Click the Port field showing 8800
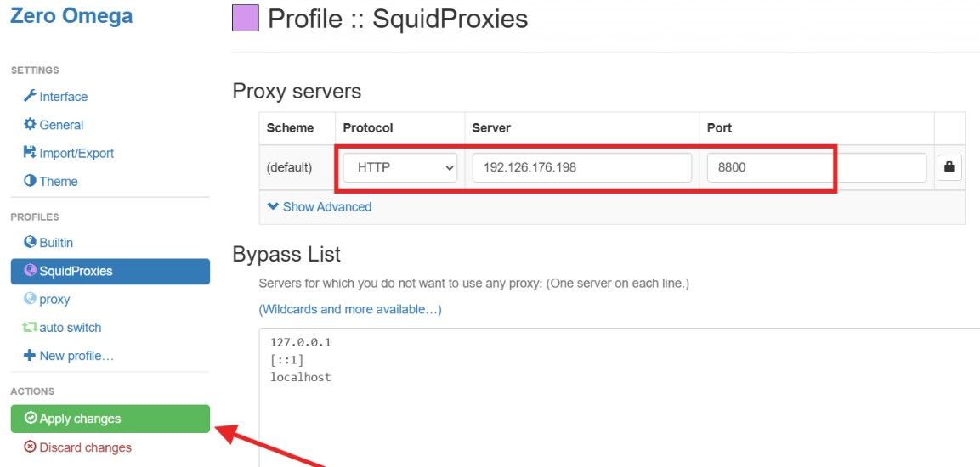 pos(816,168)
